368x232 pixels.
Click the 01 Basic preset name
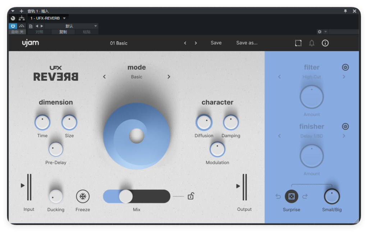tap(119, 43)
